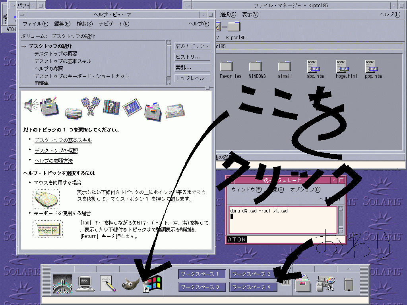This screenshot has height=305, width=407.
Task: Click the mail tray icon in the help page
Action: (x=175, y=111)
